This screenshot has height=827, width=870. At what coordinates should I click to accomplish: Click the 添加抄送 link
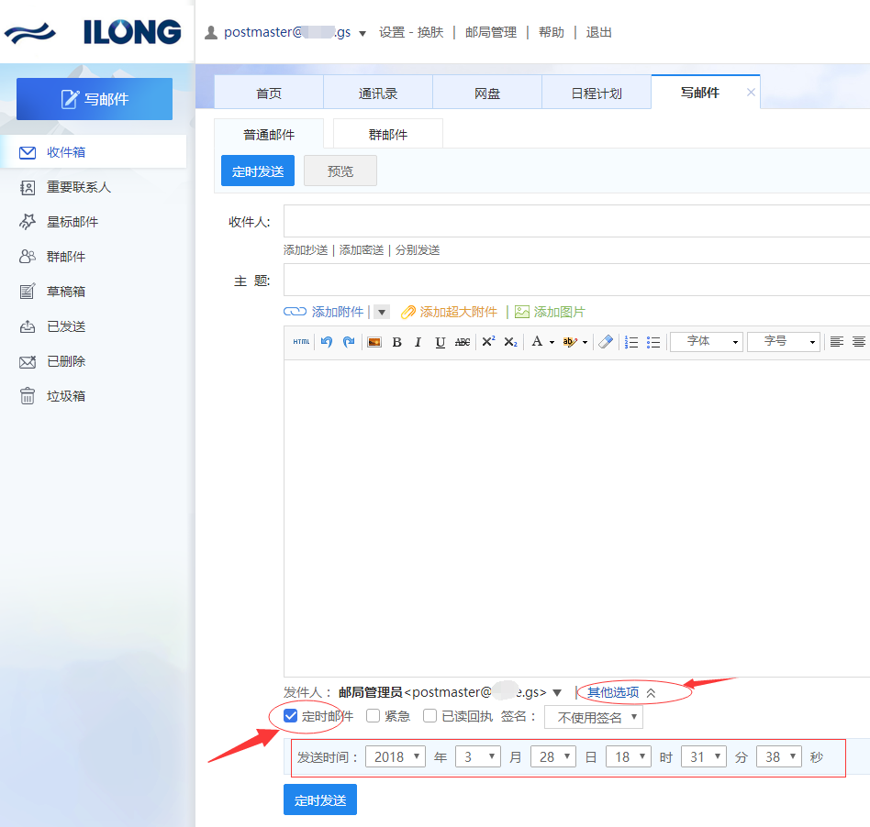pos(306,250)
